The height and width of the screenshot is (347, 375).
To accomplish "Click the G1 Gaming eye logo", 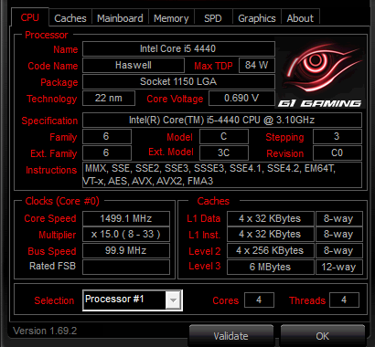I will tap(320, 72).
